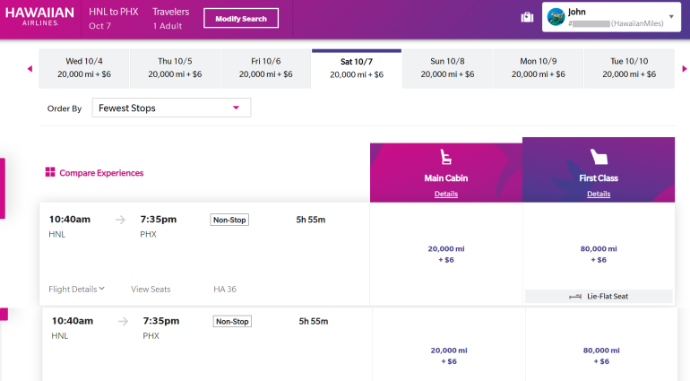Click the Hawaiian Airlines logo
Screen dimensions: 690x381
[39, 17]
